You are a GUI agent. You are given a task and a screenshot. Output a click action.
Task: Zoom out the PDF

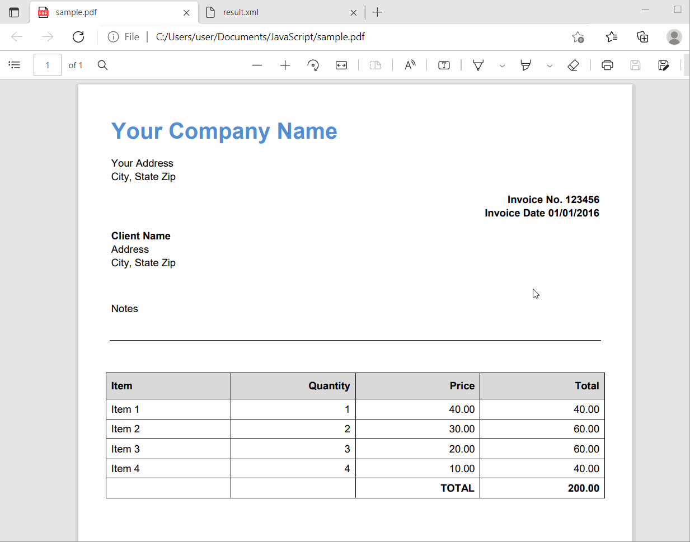(x=257, y=65)
